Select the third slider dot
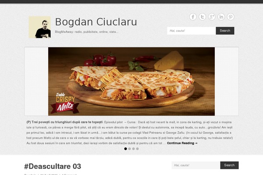263x175 pixels. click(133, 149)
